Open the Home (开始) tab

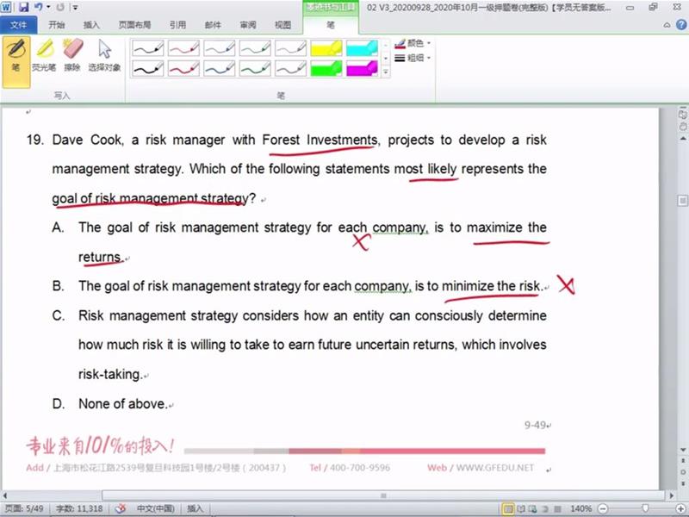[x=57, y=25]
